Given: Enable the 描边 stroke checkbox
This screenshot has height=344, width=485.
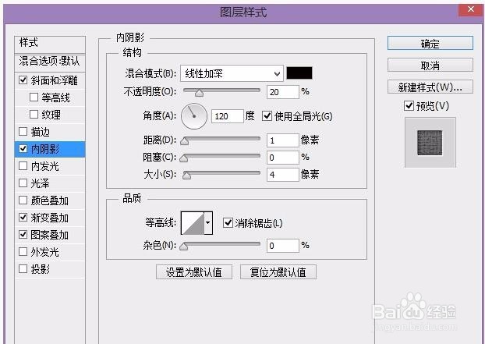Looking at the screenshot, I should point(23,132).
